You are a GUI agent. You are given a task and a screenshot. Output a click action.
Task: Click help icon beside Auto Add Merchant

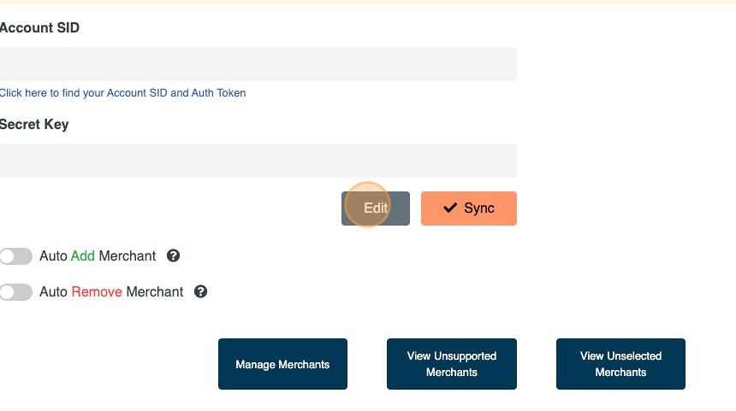click(x=173, y=255)
